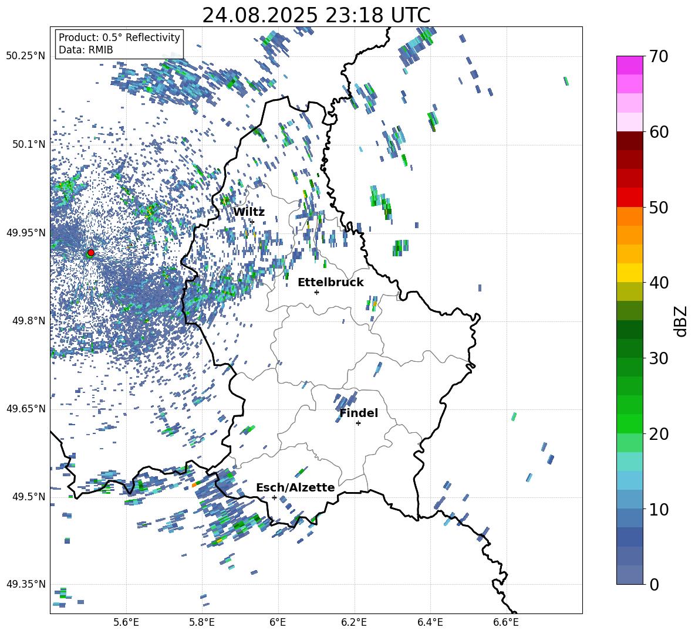Click the 6.4°E longitude label
Screen dimensions: 695x634
430,622
